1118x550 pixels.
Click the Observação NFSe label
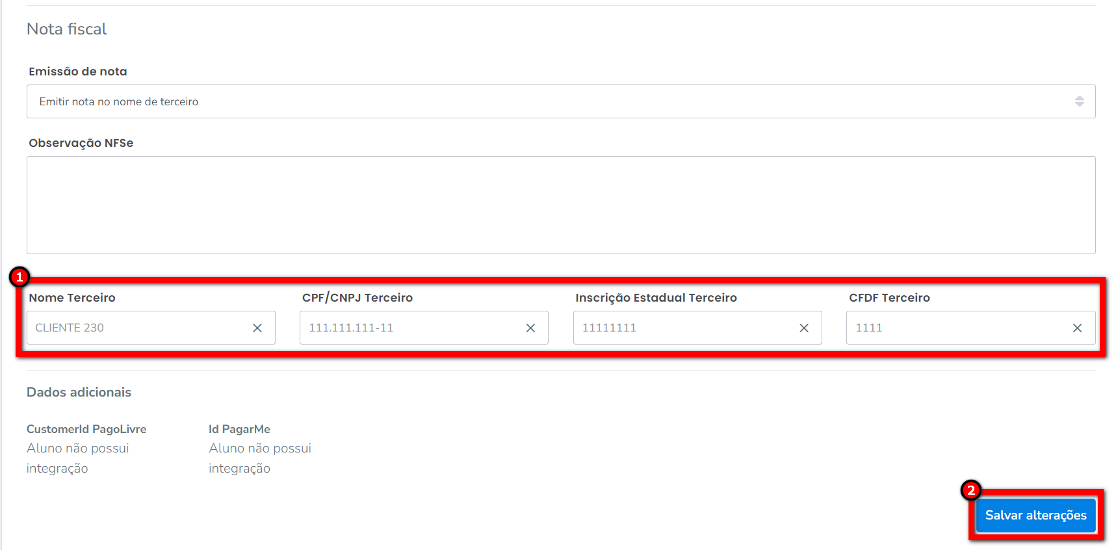(81, 143)
